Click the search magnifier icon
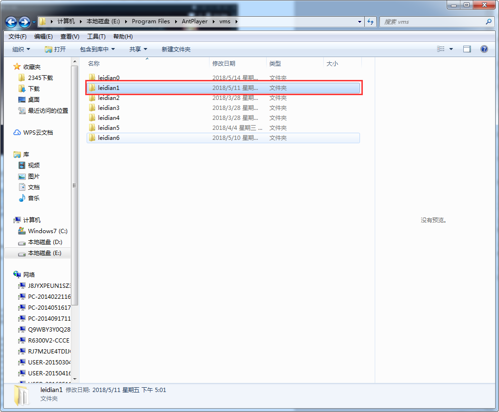 point(489,22)
